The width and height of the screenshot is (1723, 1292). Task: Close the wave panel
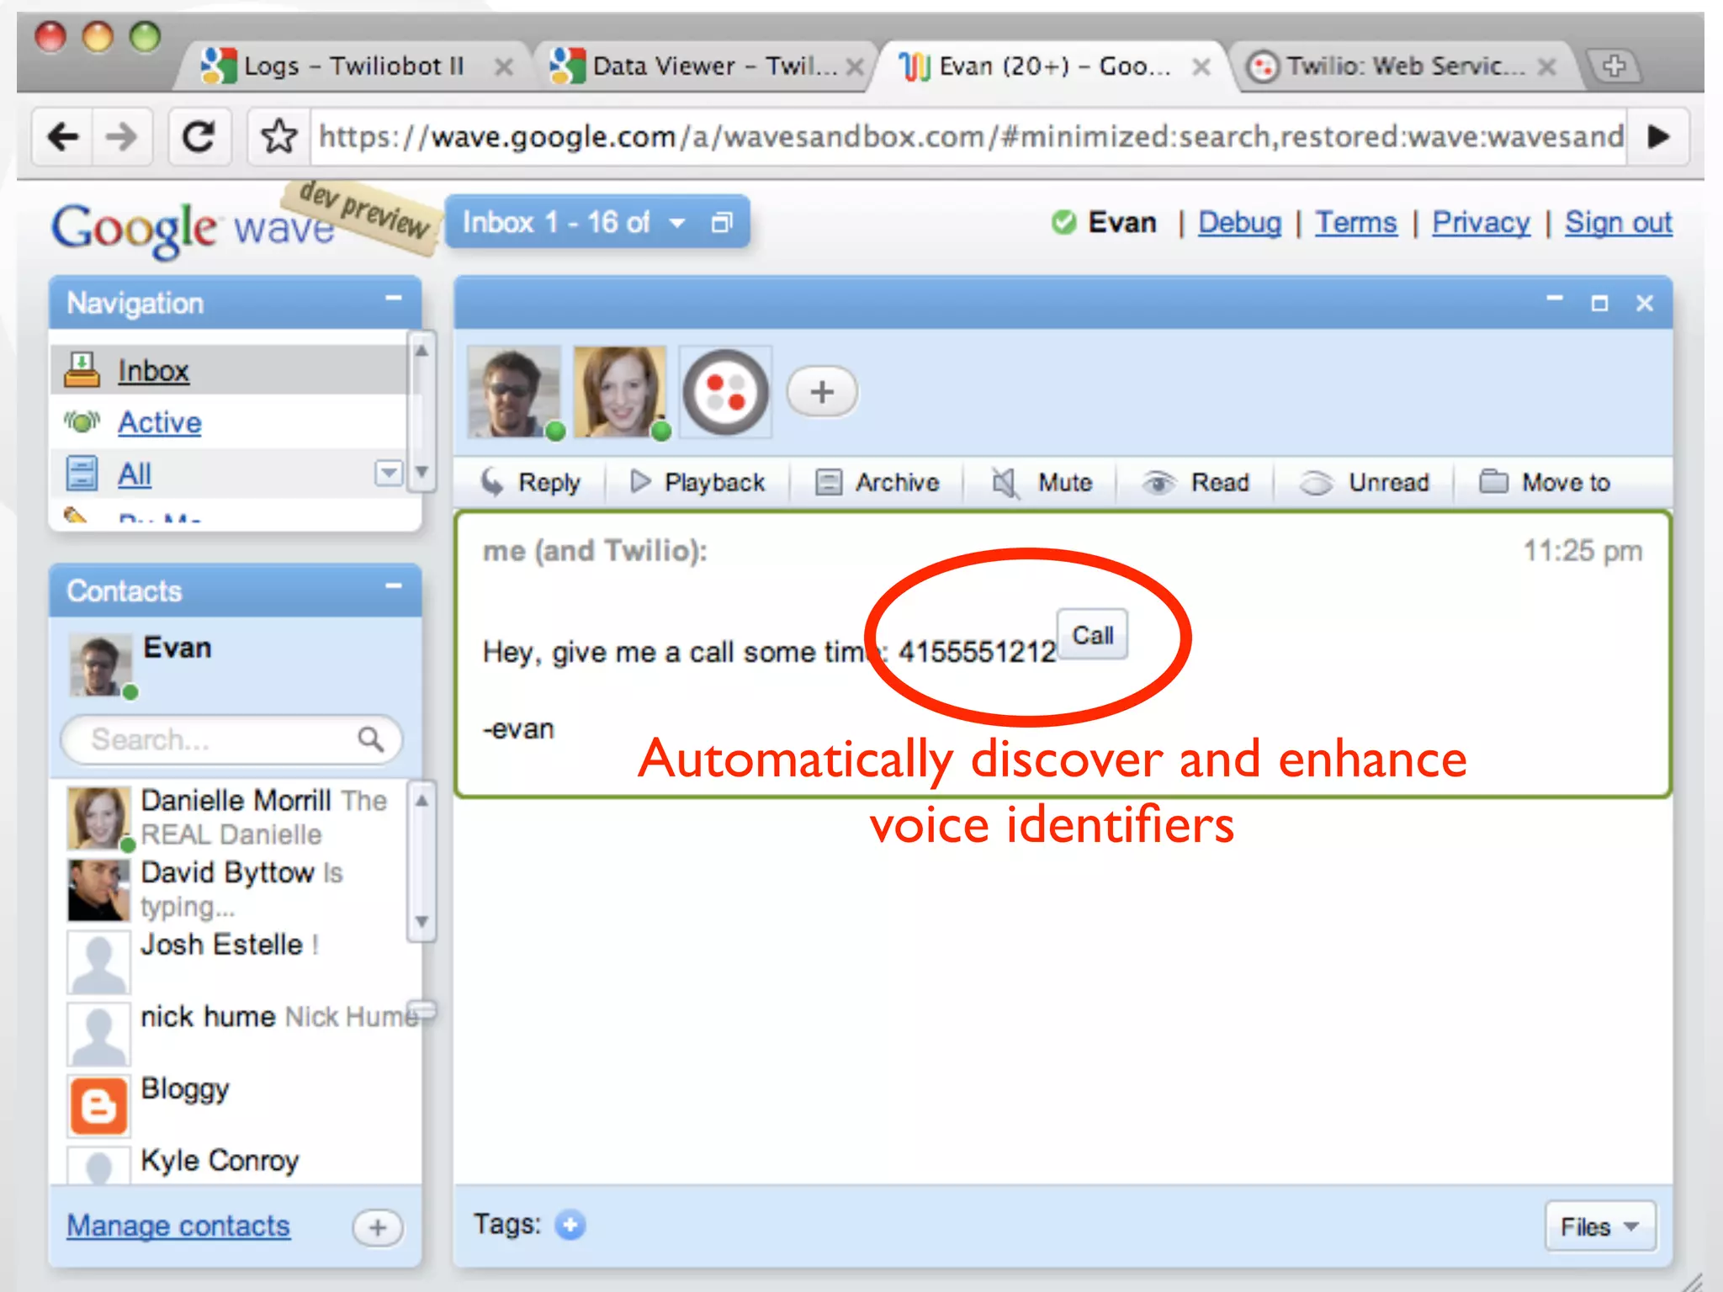coord(1645,303)
